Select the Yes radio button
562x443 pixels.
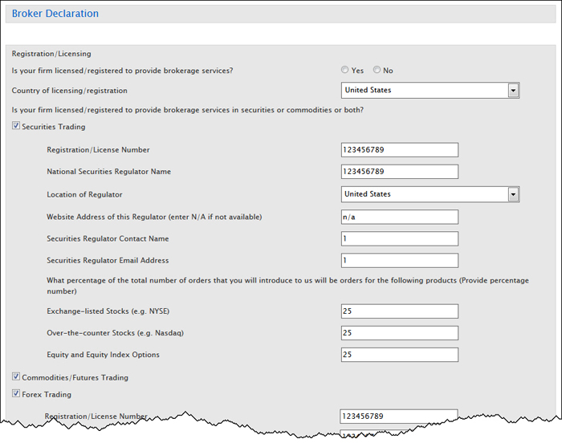(x=345, y=71)
